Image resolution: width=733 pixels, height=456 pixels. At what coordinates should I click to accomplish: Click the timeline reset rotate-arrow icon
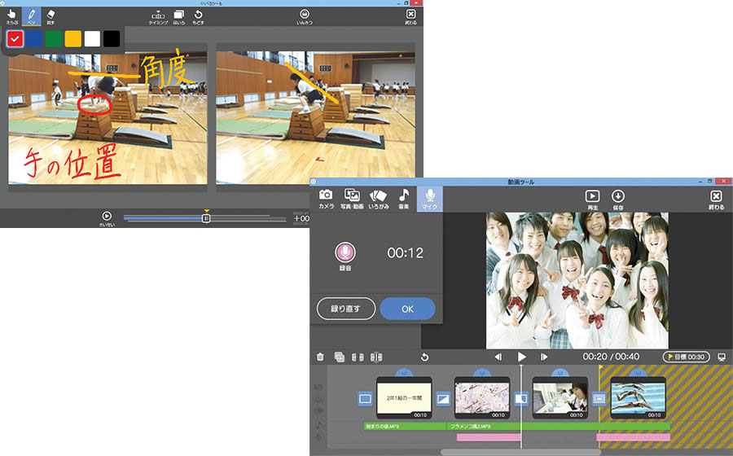tap(424, 357)
